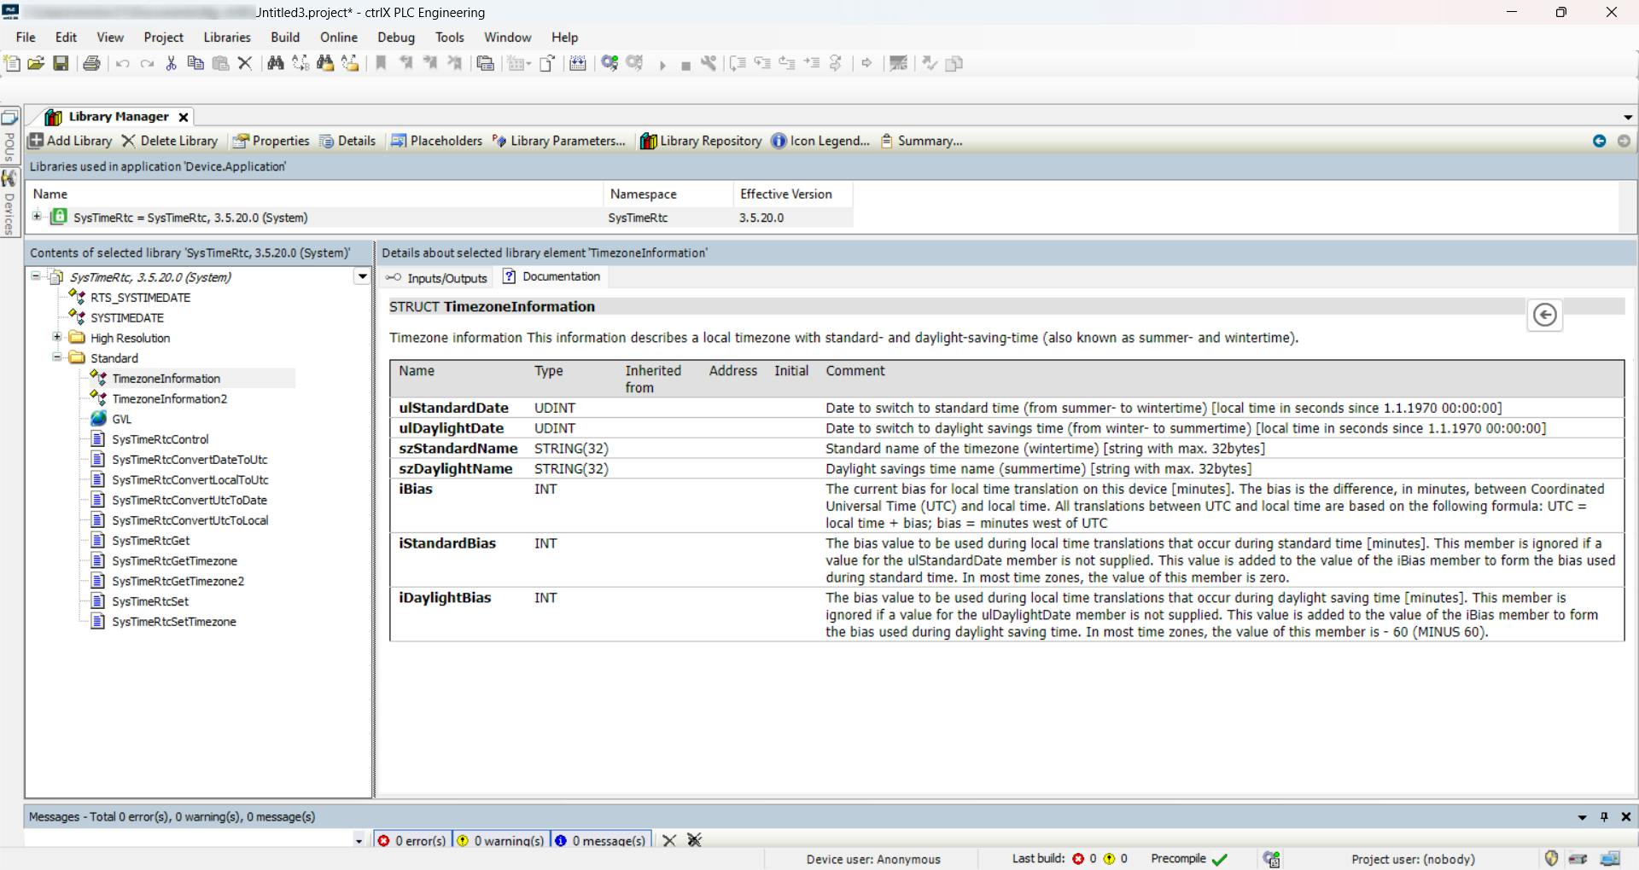
Task: Select SysTimeRtcGetTimezone in library tree
Action: tap(174, 561)
